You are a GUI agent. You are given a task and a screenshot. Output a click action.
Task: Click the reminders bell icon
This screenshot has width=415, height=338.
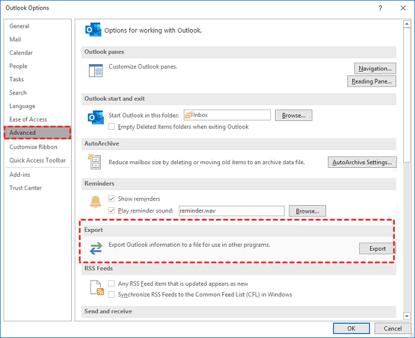point(95,202)
